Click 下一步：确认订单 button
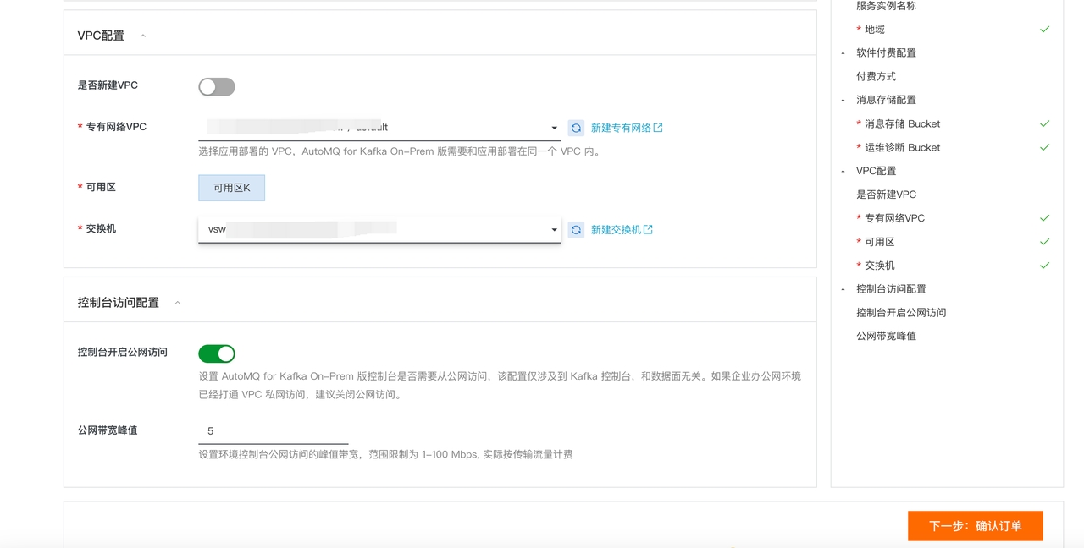This screenshot has height=548, width=1084. [975, 526]
